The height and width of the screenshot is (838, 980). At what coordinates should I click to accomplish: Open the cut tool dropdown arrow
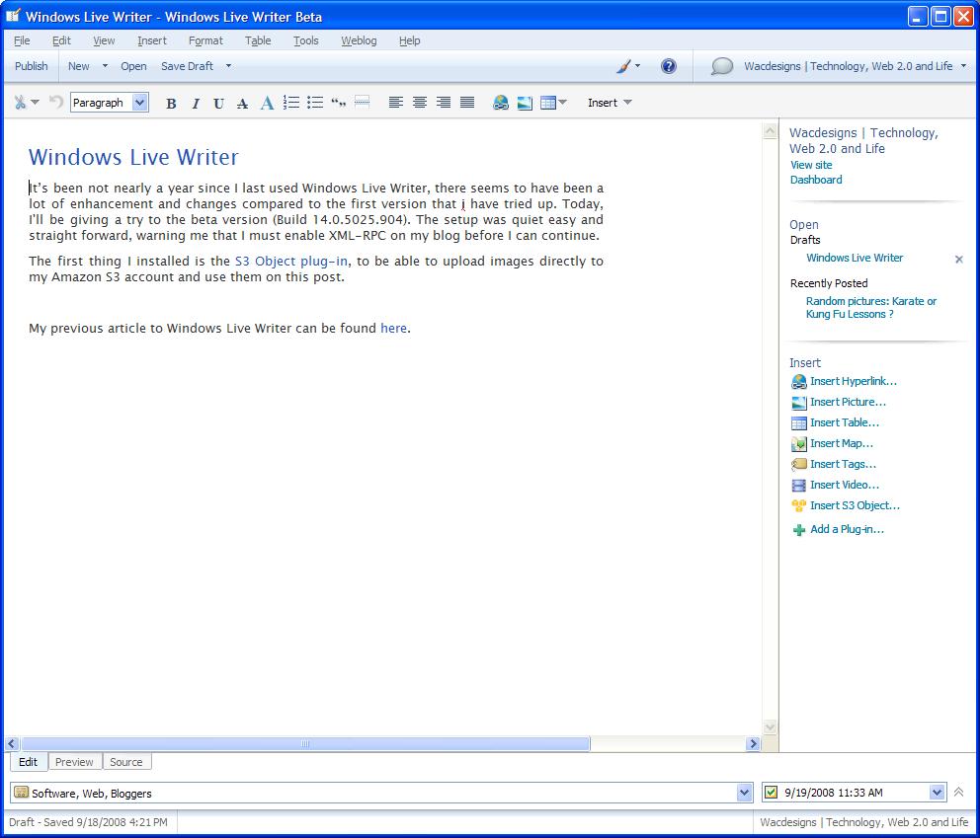pyautogui.click(x=35, y=103)
